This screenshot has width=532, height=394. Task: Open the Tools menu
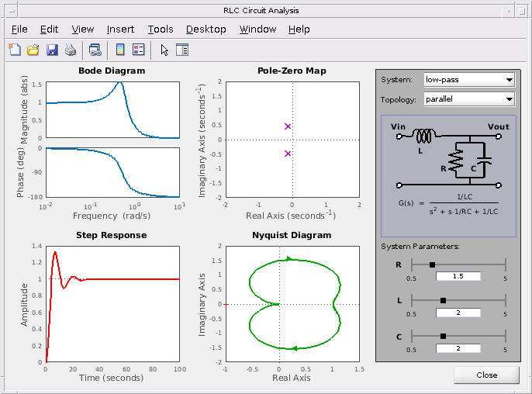(161, 29)
